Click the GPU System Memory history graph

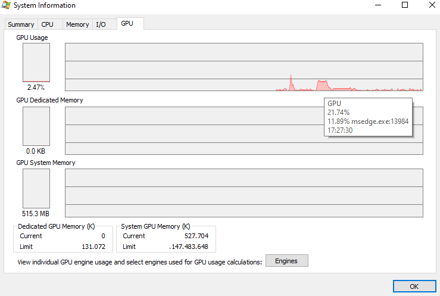(x=244, y=193)
